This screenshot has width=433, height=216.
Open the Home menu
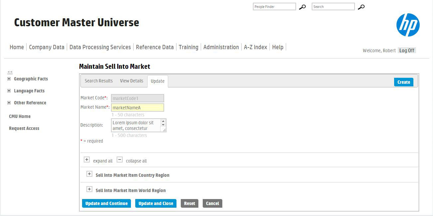[17, 47]
